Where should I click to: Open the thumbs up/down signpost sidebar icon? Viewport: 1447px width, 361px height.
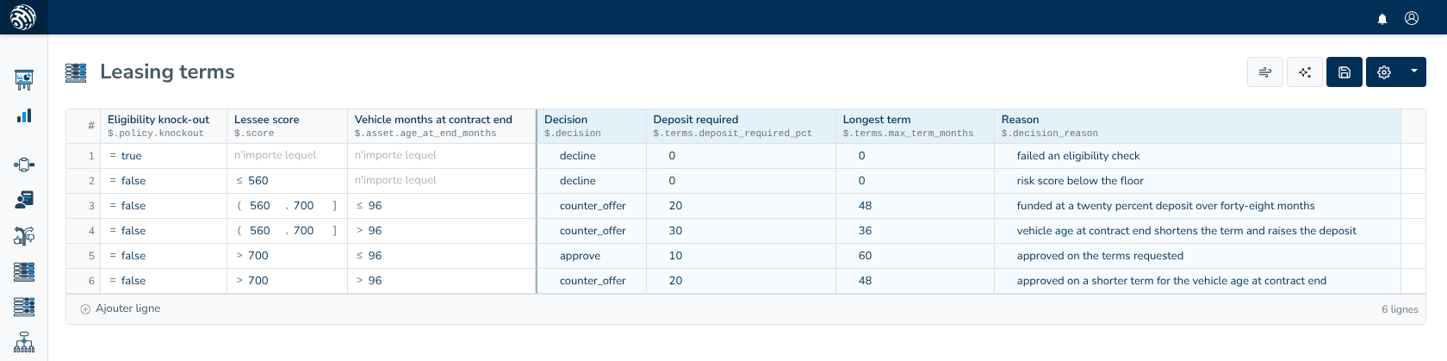[24, 235]
